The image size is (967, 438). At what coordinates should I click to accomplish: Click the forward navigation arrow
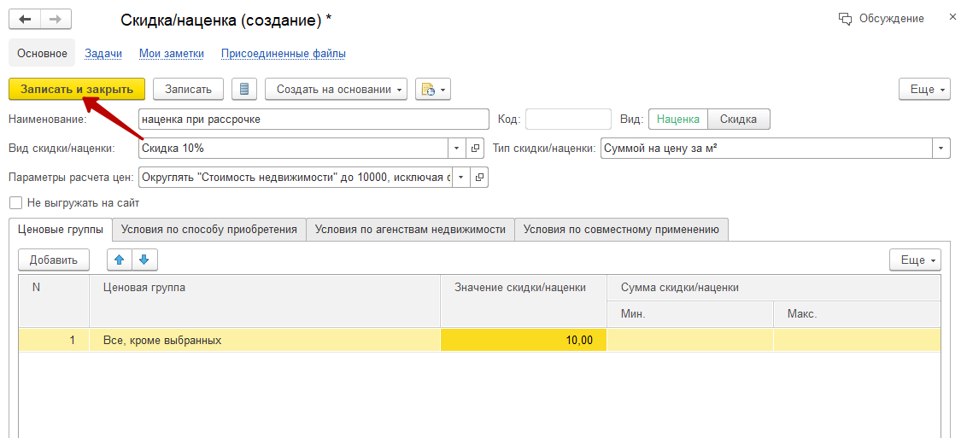click(x=56, y=19)
